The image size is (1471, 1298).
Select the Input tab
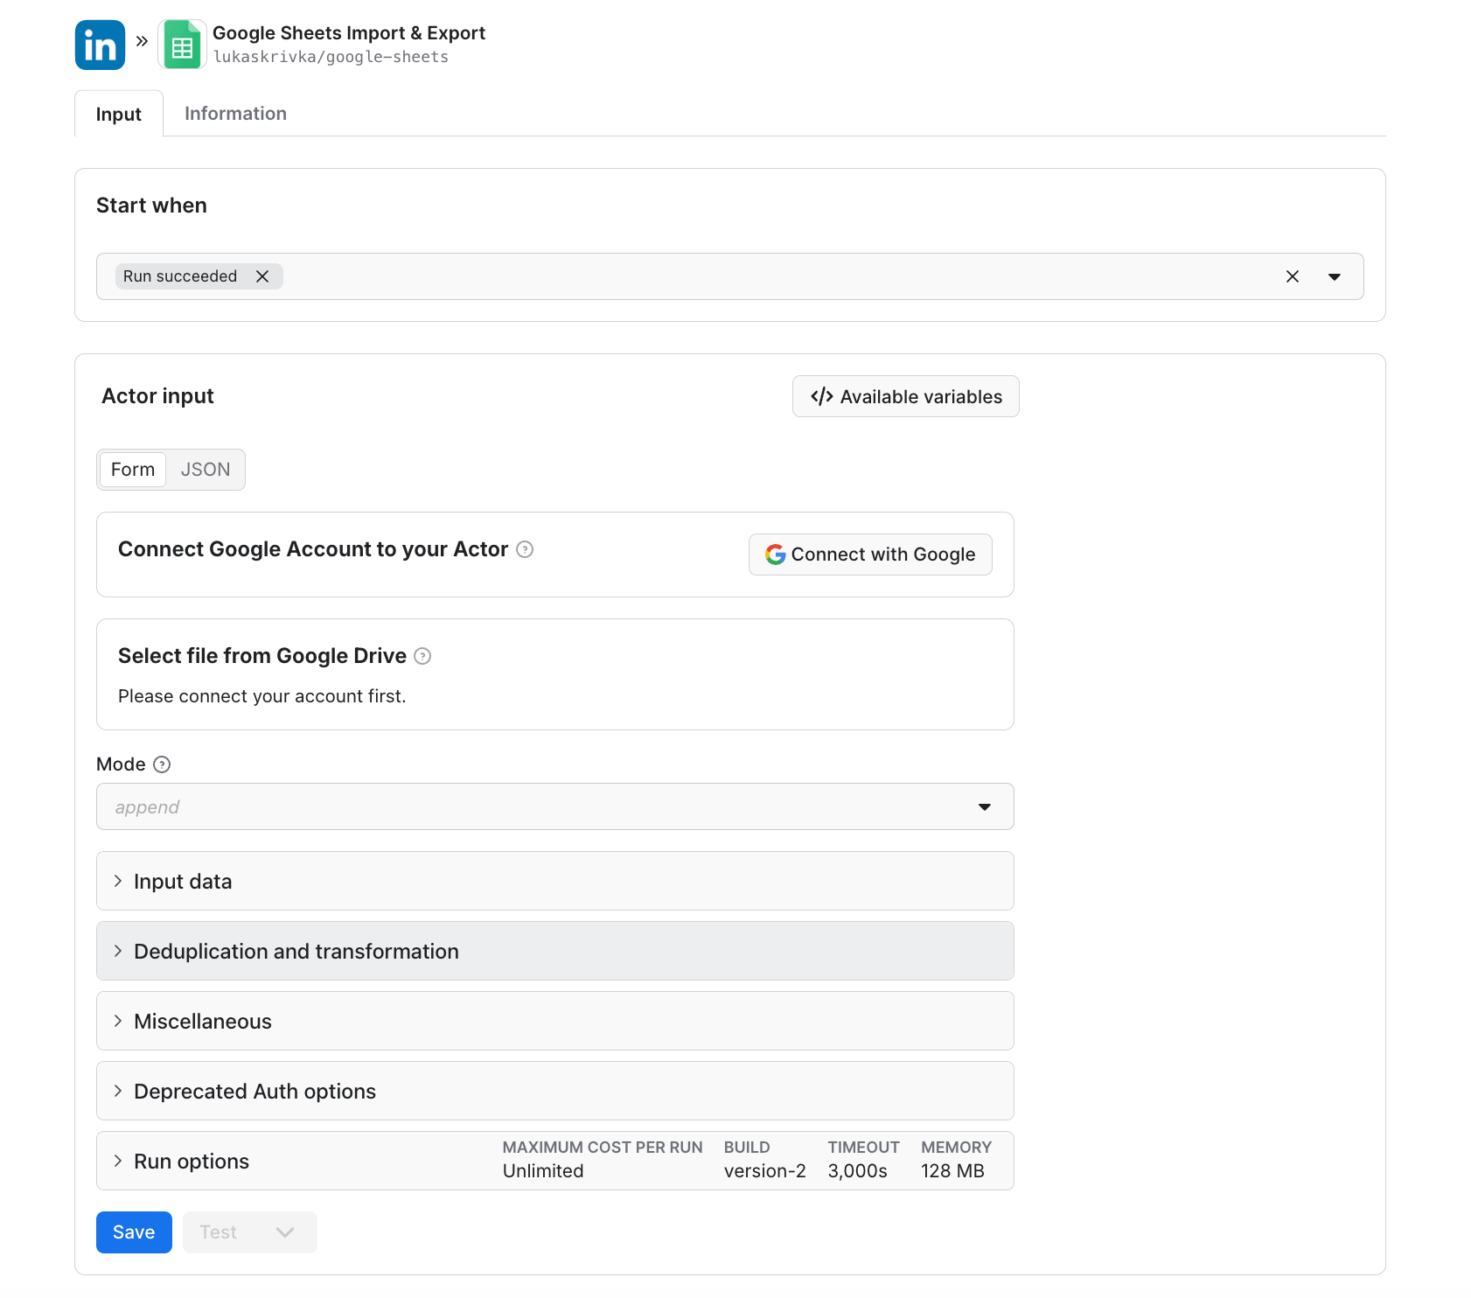click(119, 114)
